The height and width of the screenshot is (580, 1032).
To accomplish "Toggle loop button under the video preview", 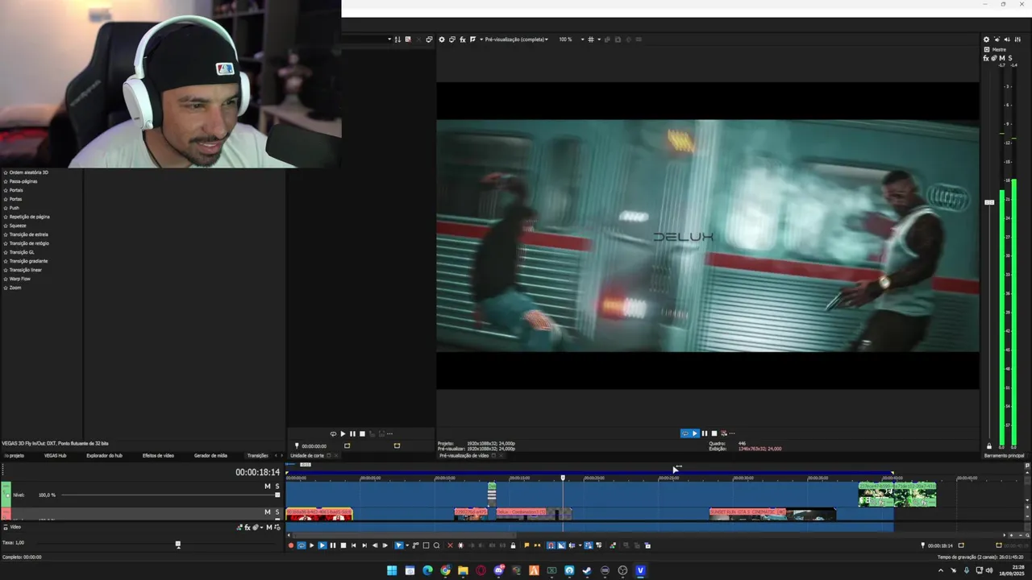I will [685, 433].
